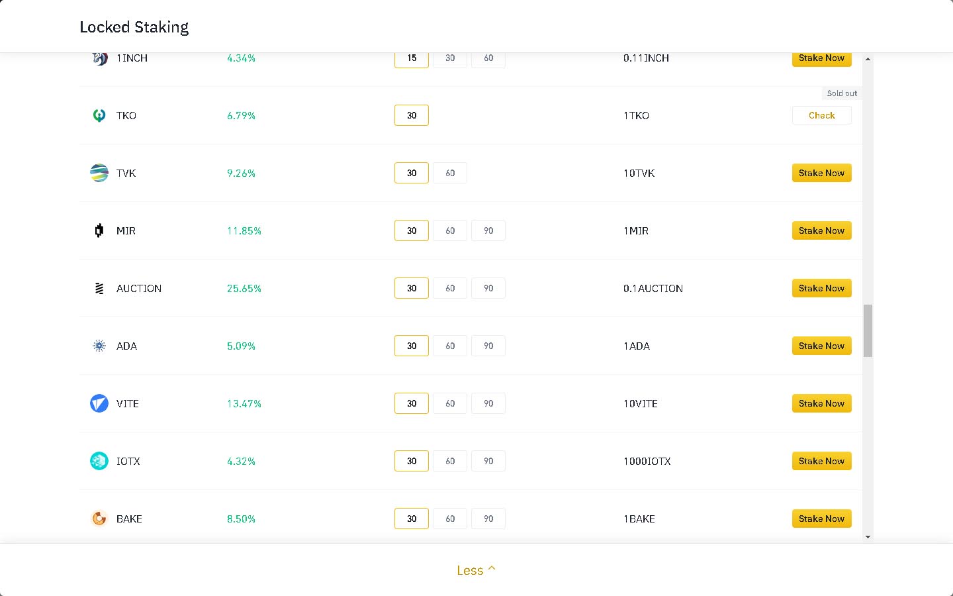Click the MIR 11.85% rate

pyautogui.click(x=244, y=231)
